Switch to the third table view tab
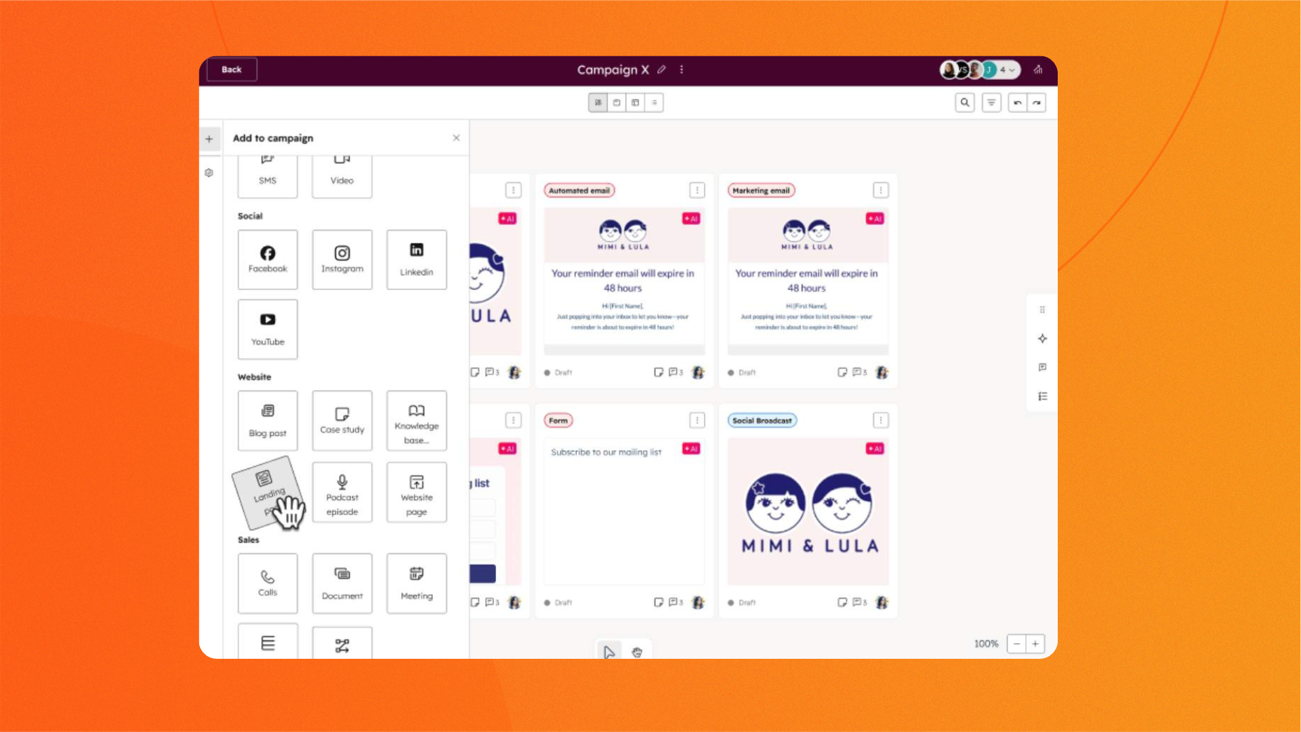 (635, 102)
